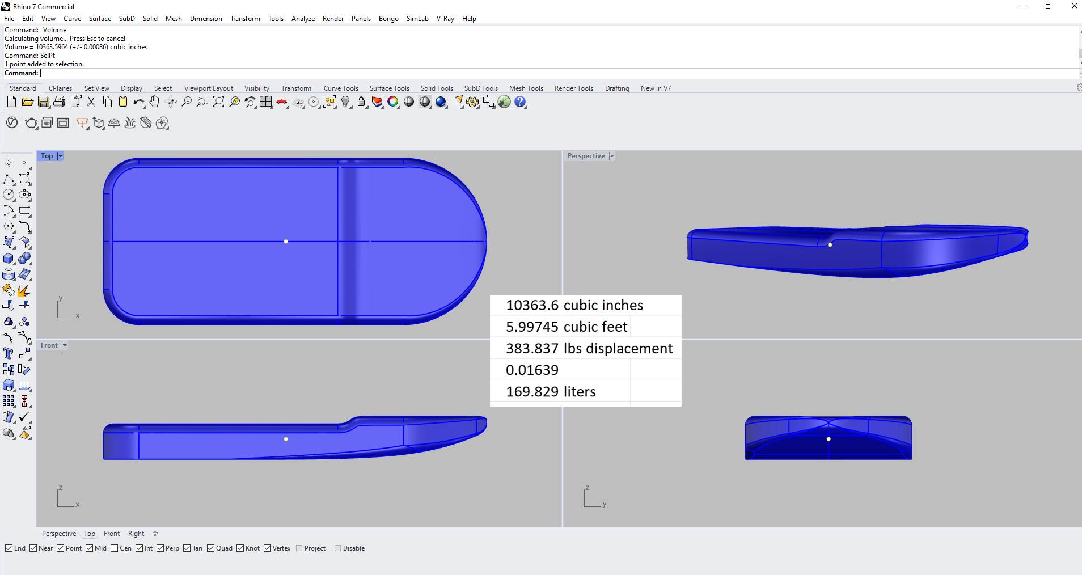The image size is (1082, 575).
Task: Disable the Mid osnap checkbox
Action: (x=90, y=548)
